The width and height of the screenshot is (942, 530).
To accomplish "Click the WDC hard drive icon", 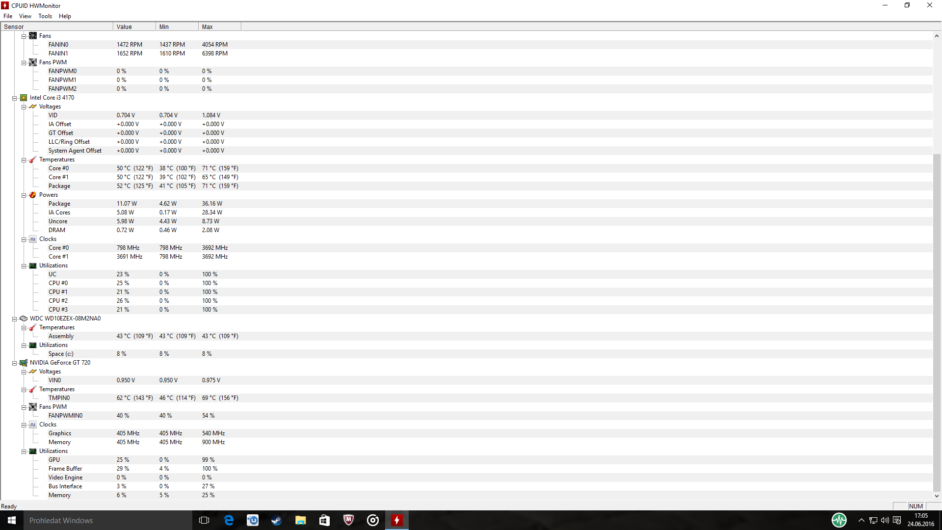I will point(24,318).
